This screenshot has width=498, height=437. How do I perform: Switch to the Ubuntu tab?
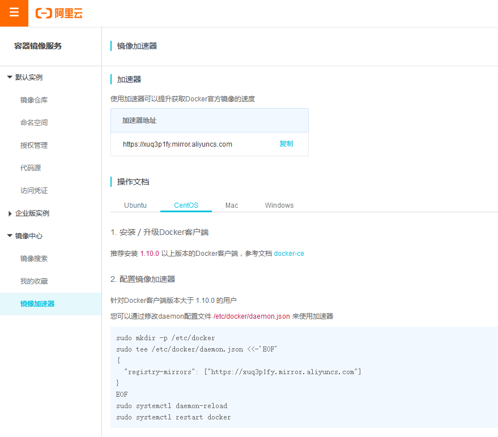[135, 205]
